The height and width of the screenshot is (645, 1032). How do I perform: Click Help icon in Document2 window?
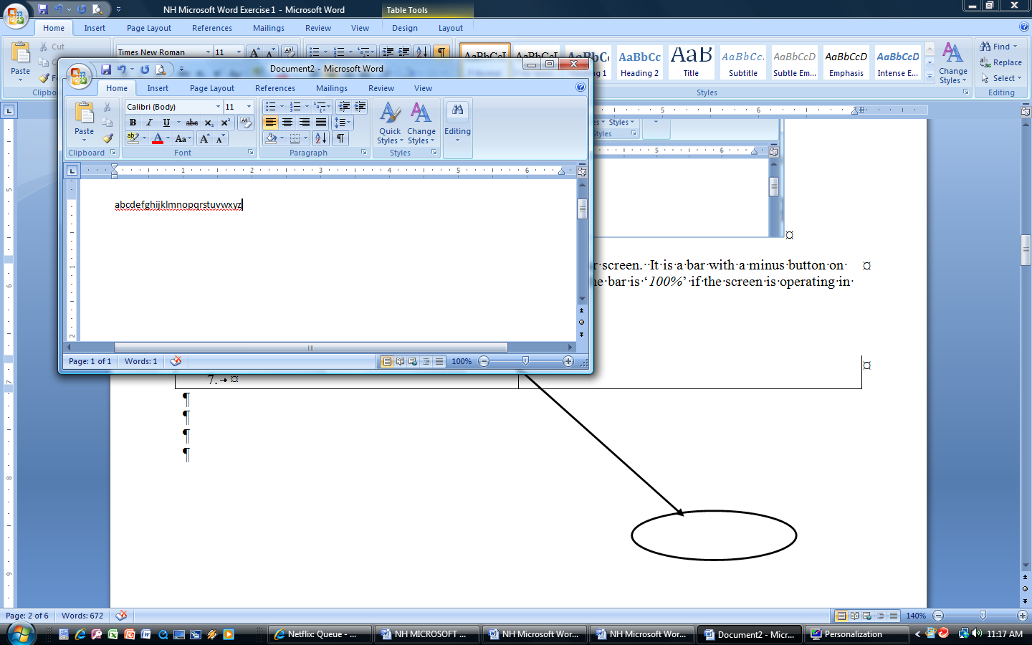[580, 87]
